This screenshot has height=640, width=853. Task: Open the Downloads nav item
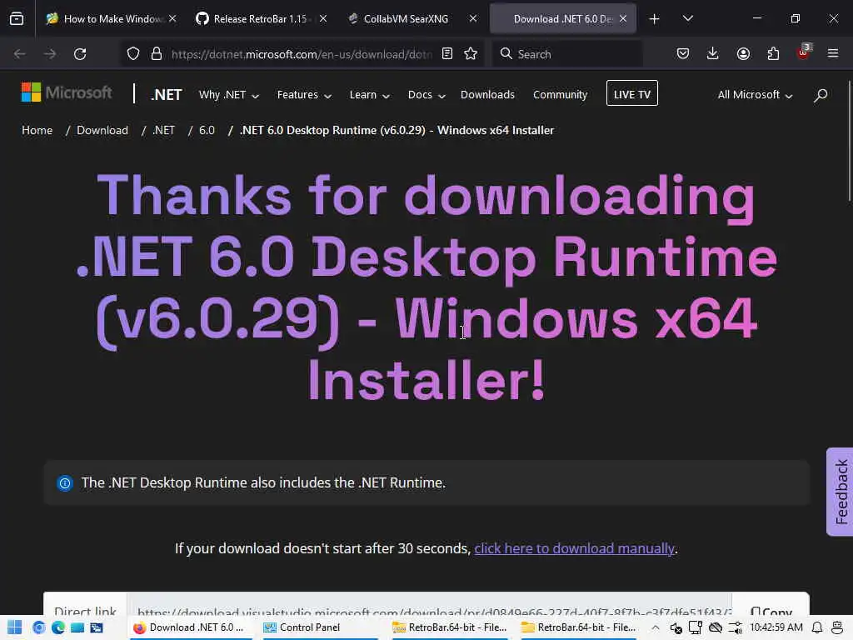click(x=487, y=95)
